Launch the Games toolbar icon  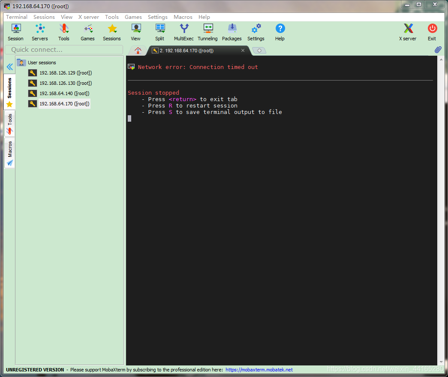point(88,32)
